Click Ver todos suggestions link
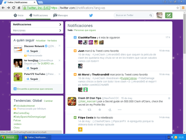Image resolution: width=186 pixels, height=140 pixels. tap(52, 41)
